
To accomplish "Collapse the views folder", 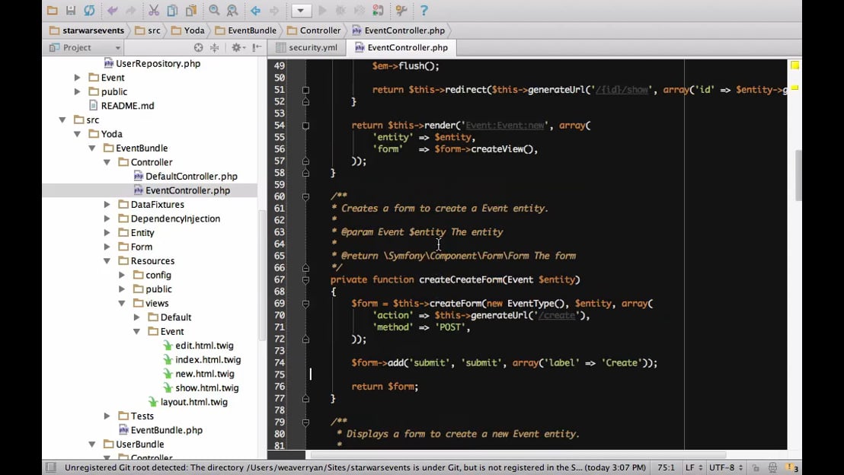I will (x=122, y=303).
